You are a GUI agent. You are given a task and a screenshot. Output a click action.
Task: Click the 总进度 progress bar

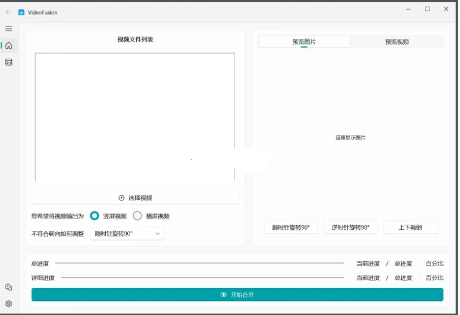point(200,263)
